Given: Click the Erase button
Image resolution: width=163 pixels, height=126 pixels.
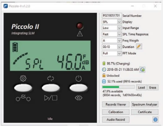Looking at the screenshot, I should (153, 88).
